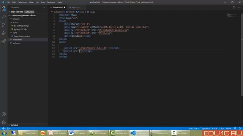
Task: Click style/bootstrap.min.css href on line 6
Action: (113, 30)
